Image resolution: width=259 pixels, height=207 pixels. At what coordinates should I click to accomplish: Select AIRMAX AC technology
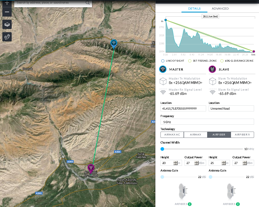click(x=172, y=135)
